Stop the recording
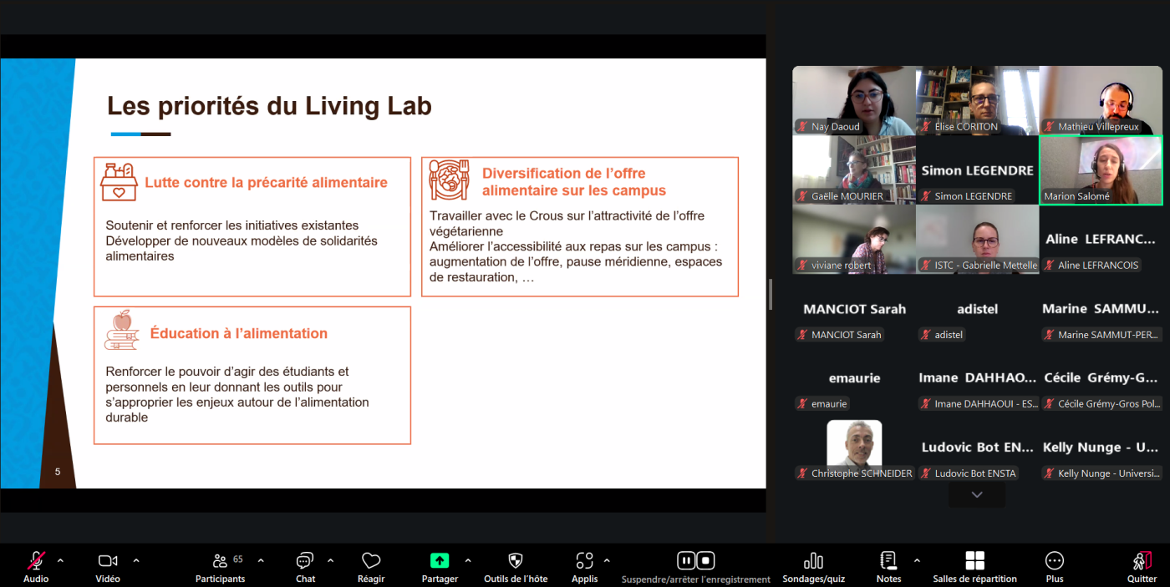This screenshot has height=587, width=1170. point(705,560)
